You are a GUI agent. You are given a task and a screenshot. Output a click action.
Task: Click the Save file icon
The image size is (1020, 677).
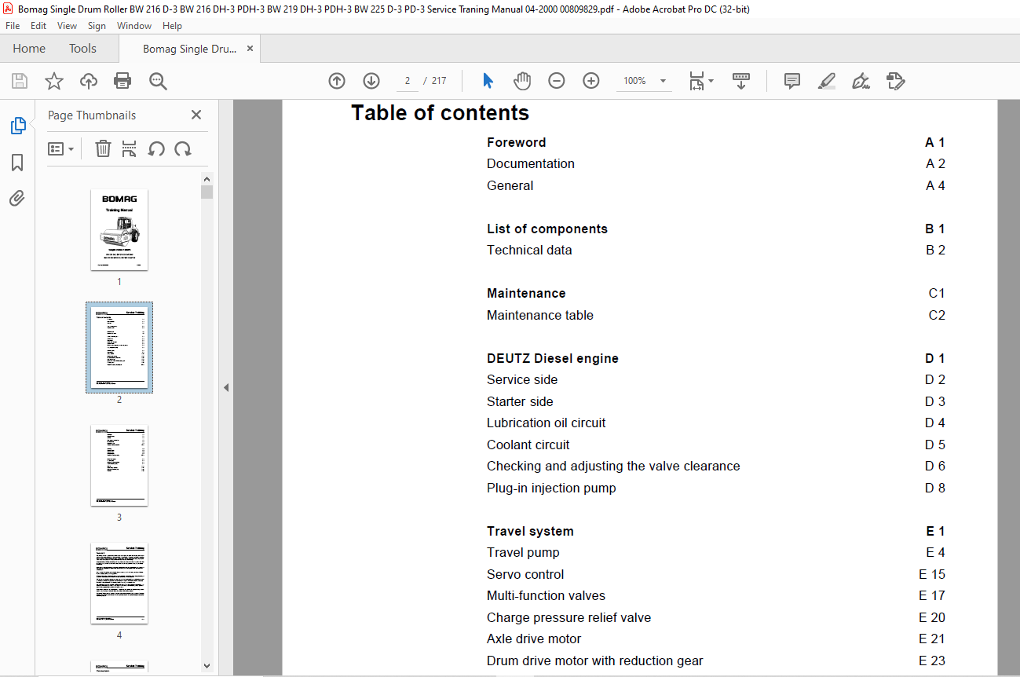pos(20,81)
